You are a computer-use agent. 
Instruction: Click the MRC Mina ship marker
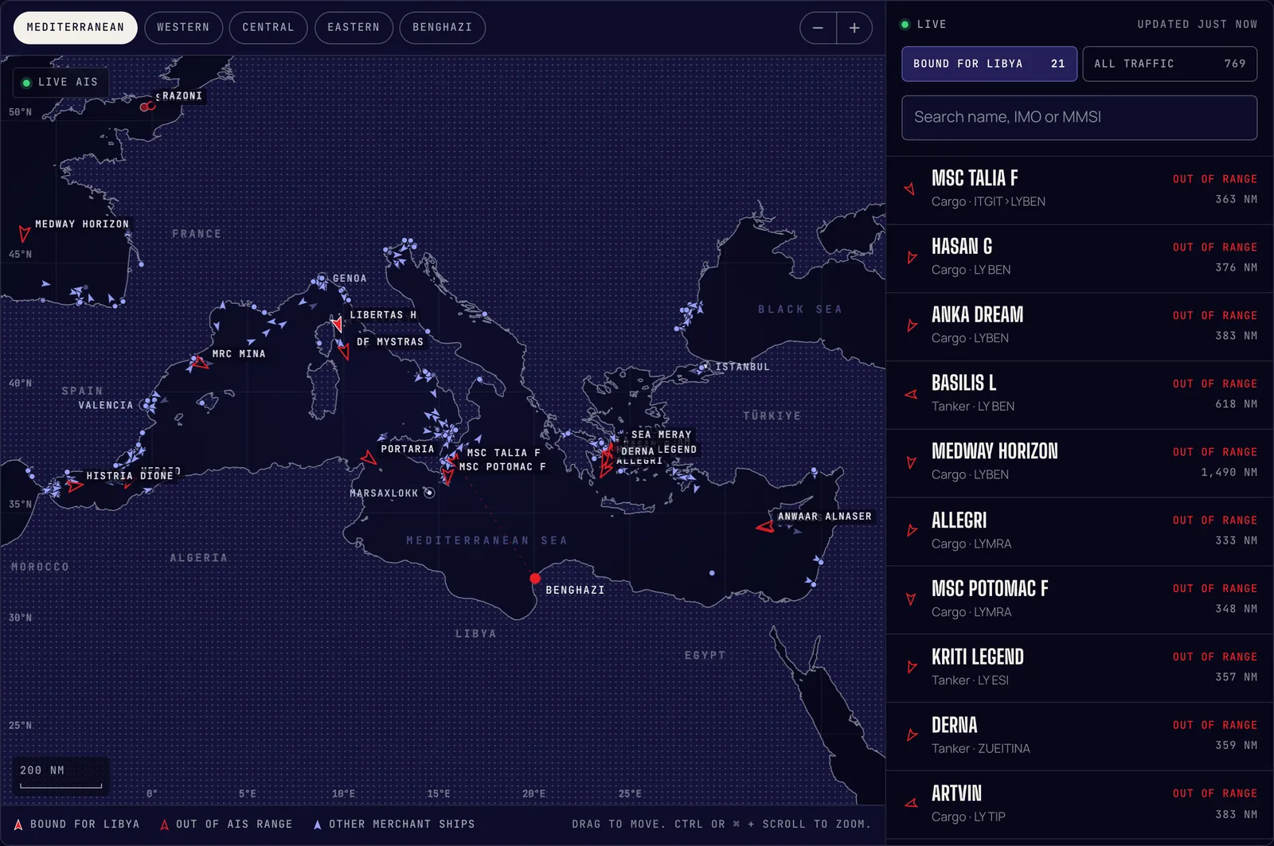coord(199,363)
